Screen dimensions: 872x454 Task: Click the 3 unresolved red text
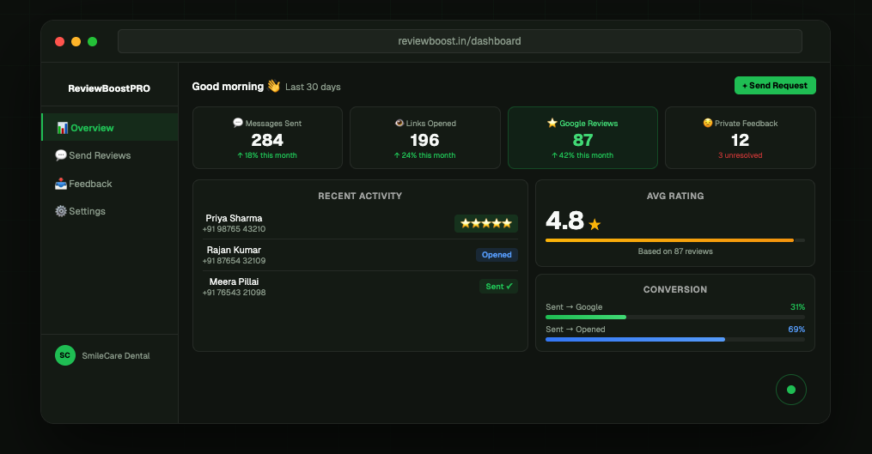741,155
